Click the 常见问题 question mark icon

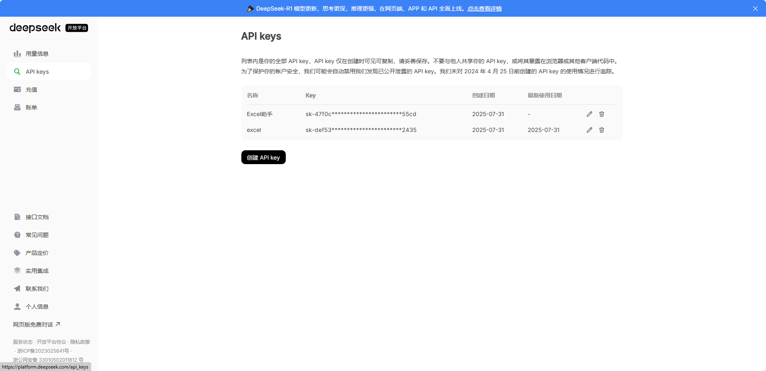[x=17, y=235]
